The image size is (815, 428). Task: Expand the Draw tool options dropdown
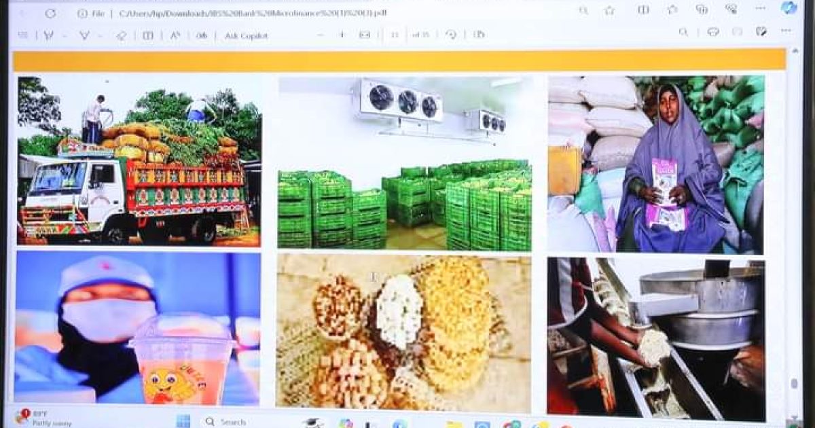(x=65, y=35)
